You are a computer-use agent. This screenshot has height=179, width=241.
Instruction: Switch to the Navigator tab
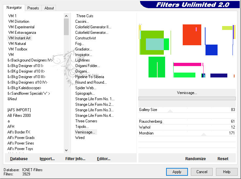pos(14,7)
